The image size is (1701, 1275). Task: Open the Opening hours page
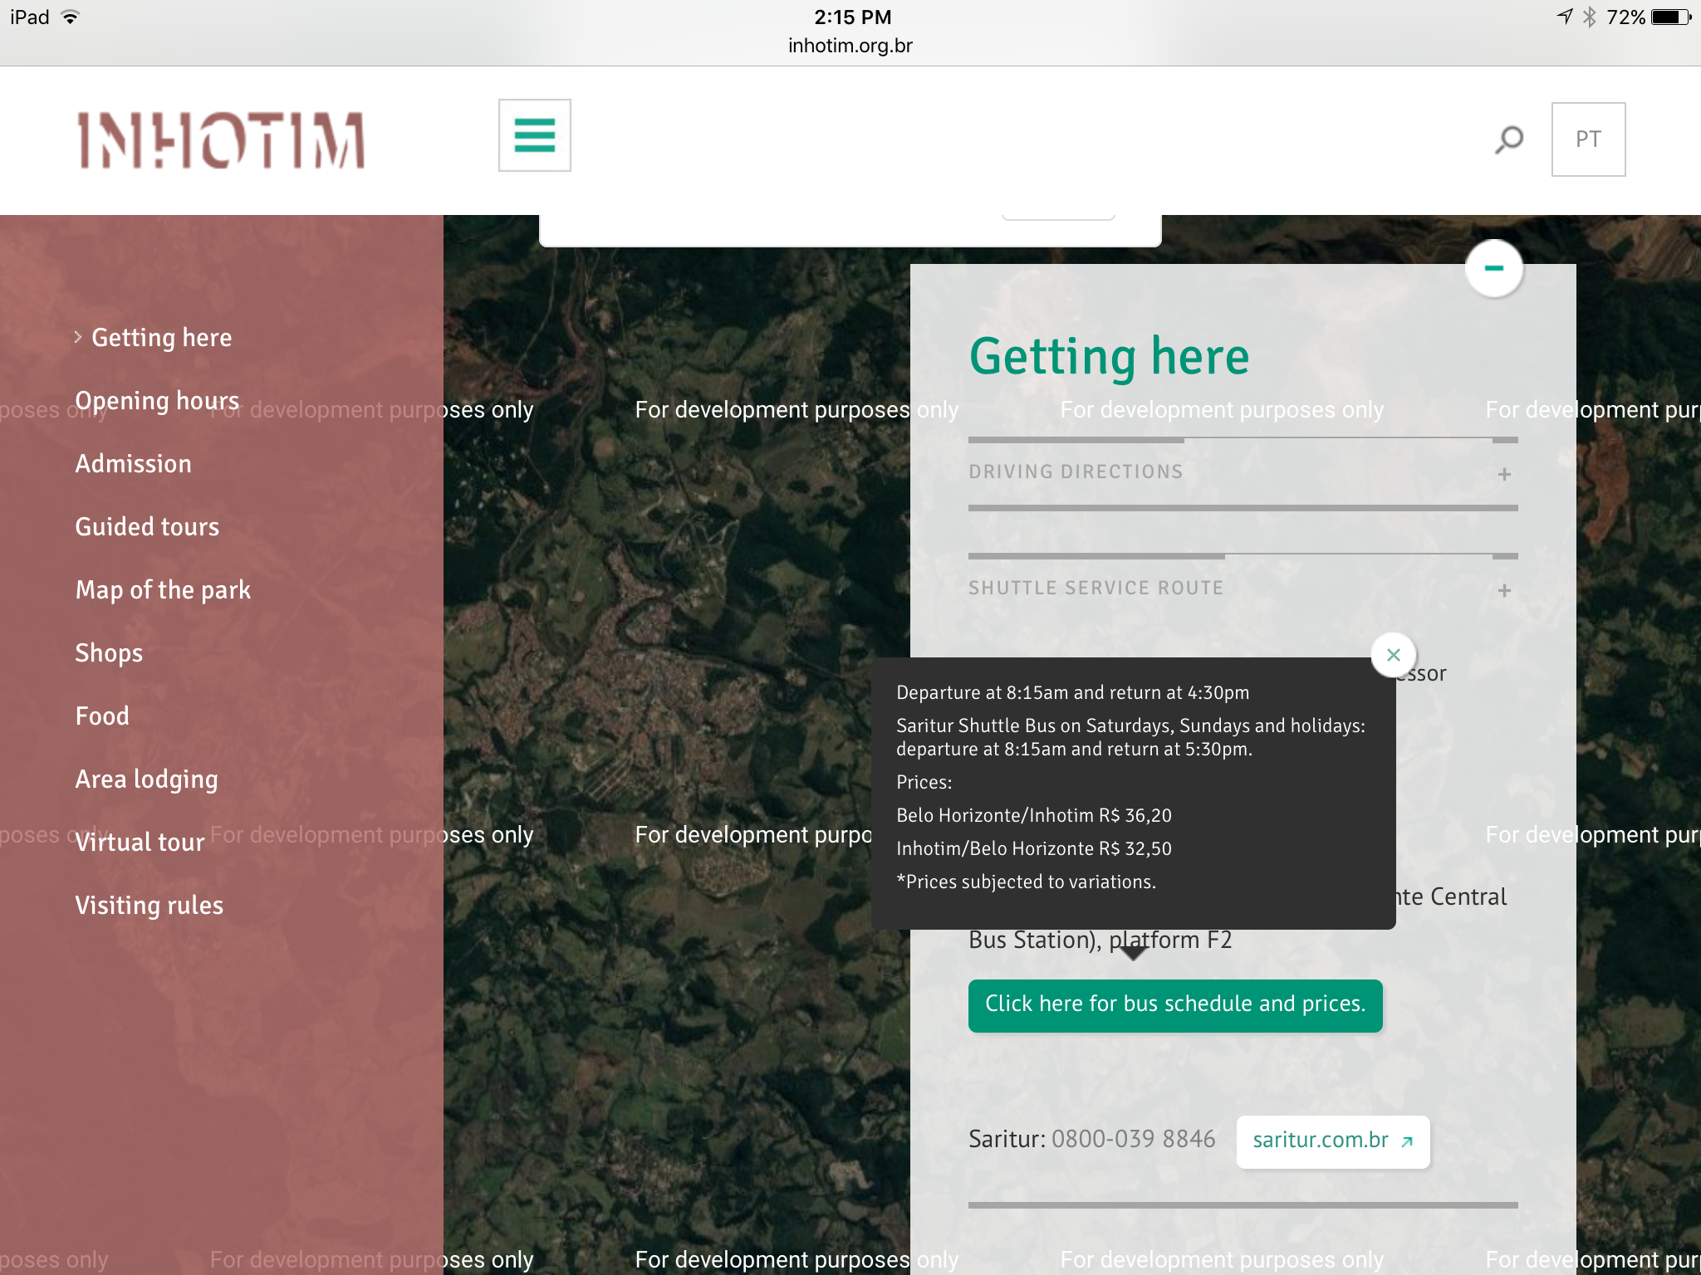(x=157, y=401)
